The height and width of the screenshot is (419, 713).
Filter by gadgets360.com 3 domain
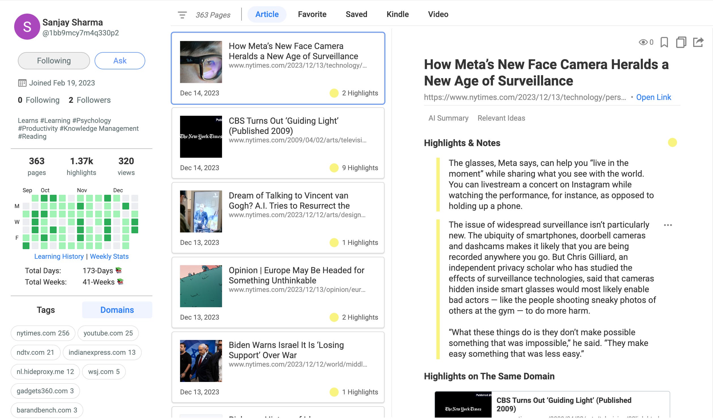pos(45,391)
